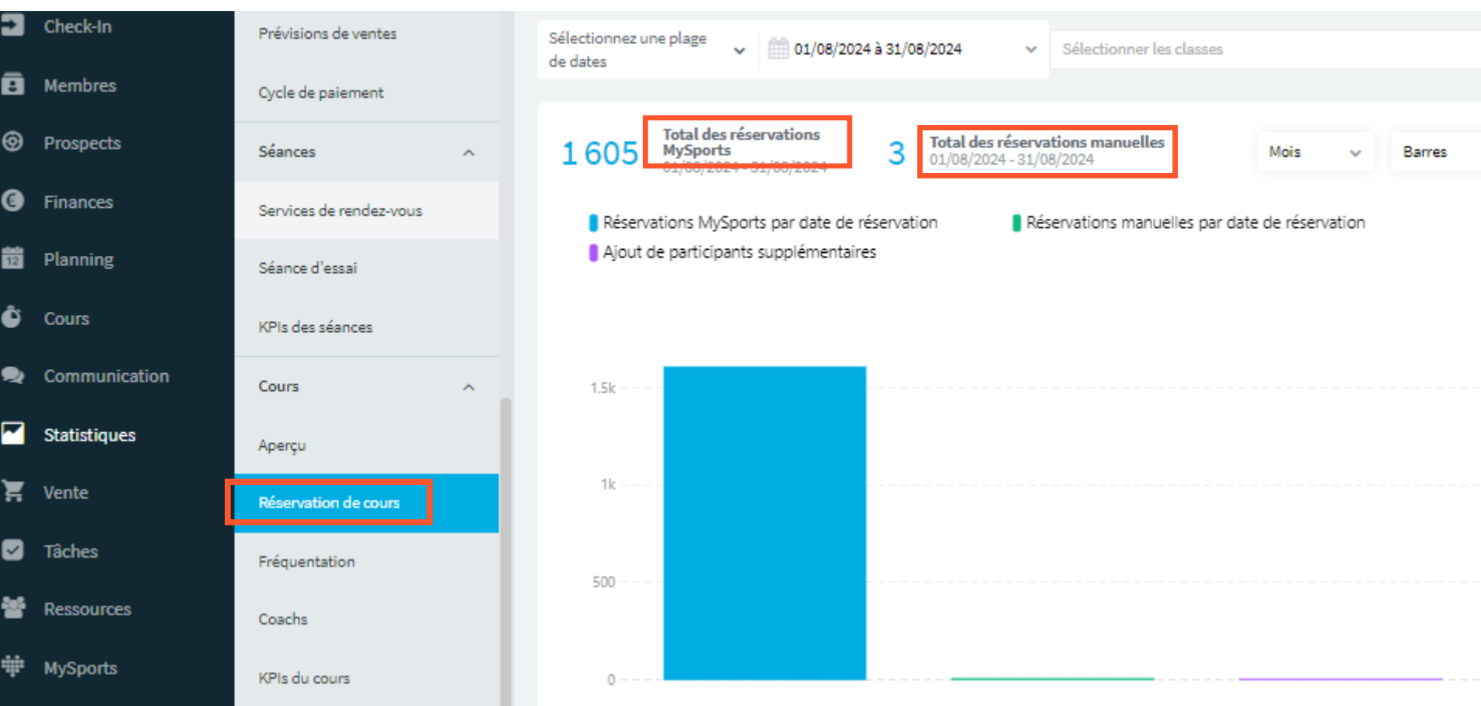Image resolution: width=1481 pixels, height=706 pixels.
Task: Click the calendar icon in date field
Action: point(778,49)
